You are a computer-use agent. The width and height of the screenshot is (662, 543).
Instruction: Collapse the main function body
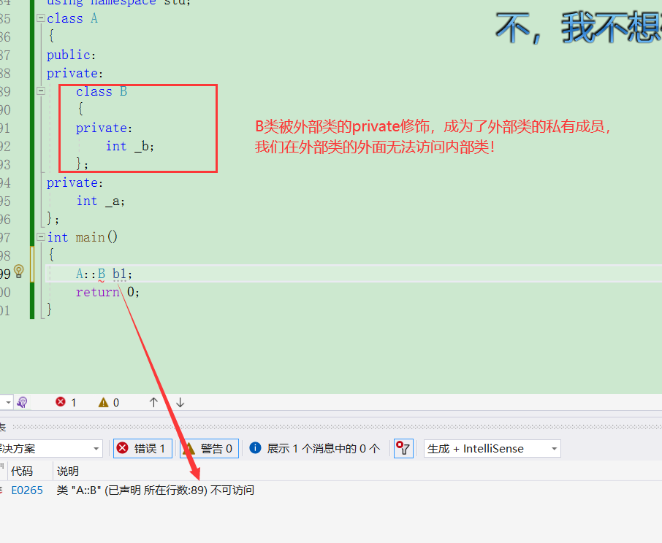click(40, 237)
